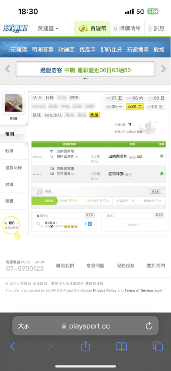Image resolution: width=171 pixels, height=371 pixels.
Task: Show next banner with right arrow
Action: coord(164,69)
